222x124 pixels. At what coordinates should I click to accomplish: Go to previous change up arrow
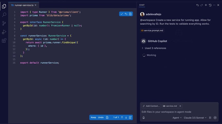coord(122,118)
